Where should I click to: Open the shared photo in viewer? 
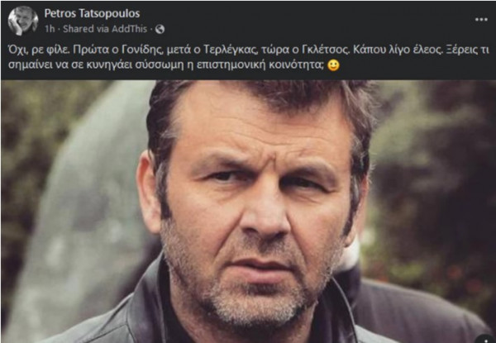click(x=248, y=212)
